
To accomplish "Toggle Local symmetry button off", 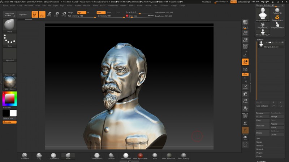I will tap(245, 62).
